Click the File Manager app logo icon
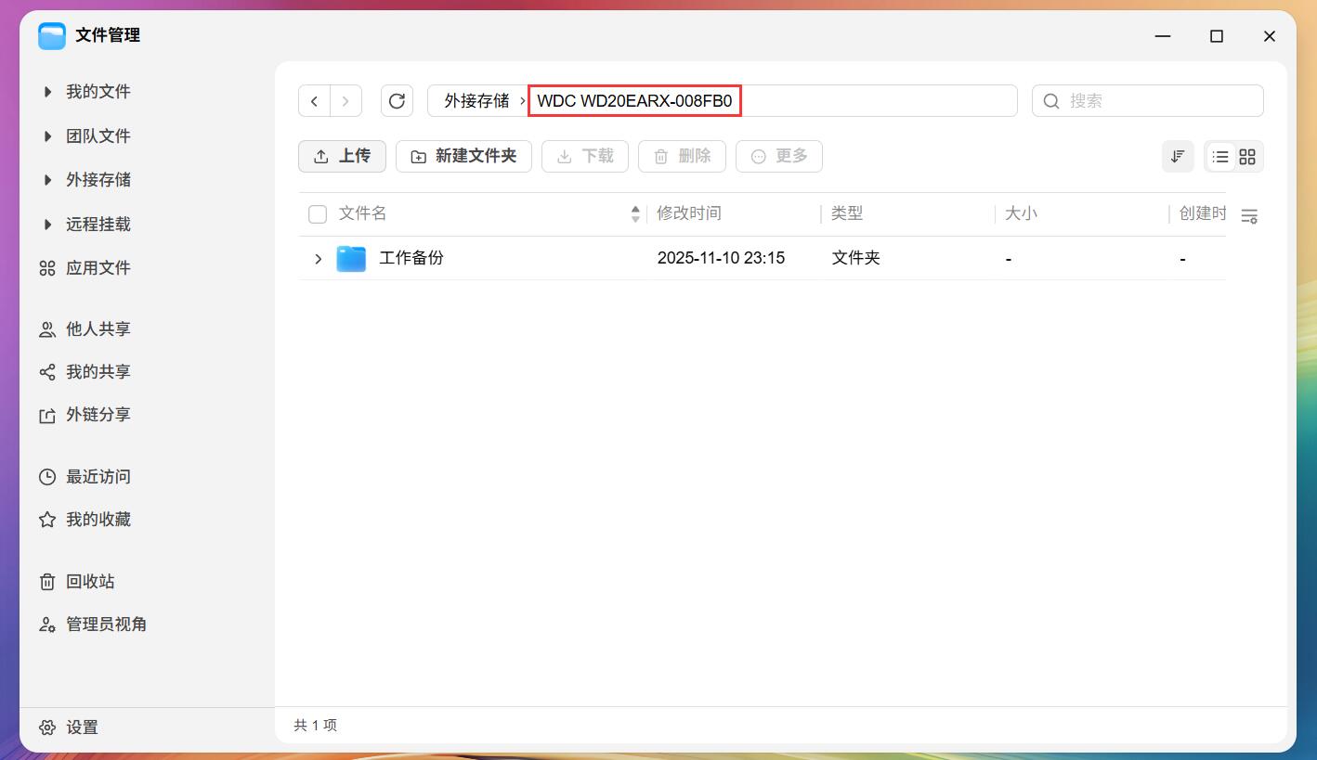This screenshot has height=760, width=1317. 52,35
